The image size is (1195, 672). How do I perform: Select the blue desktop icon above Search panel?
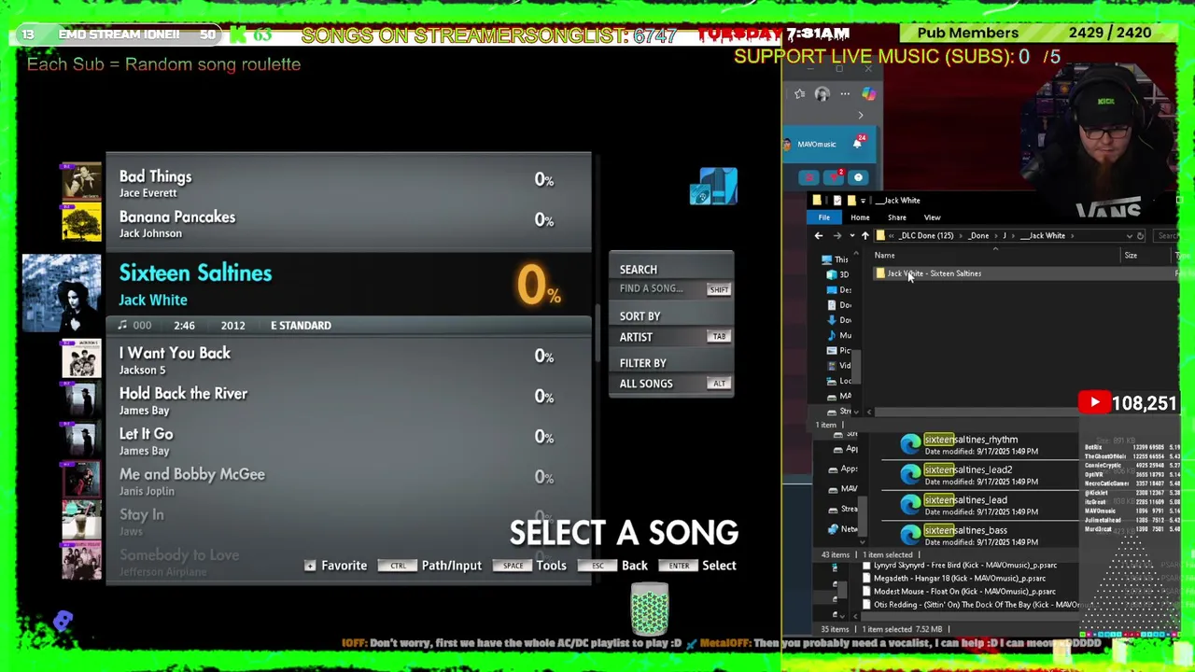714,186
